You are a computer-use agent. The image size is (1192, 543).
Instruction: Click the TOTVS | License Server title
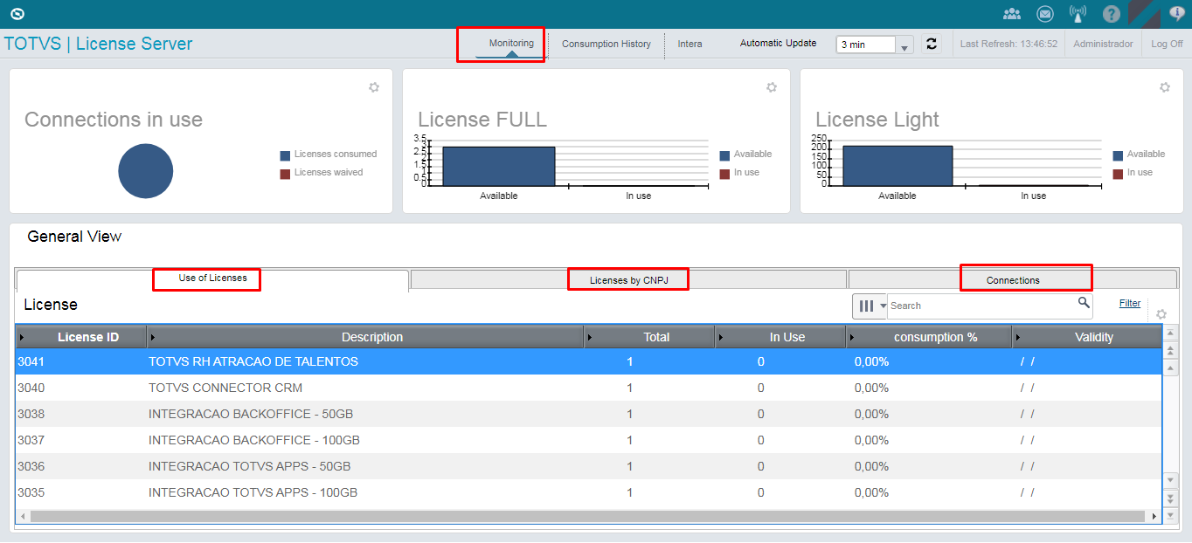click(99, 44)
